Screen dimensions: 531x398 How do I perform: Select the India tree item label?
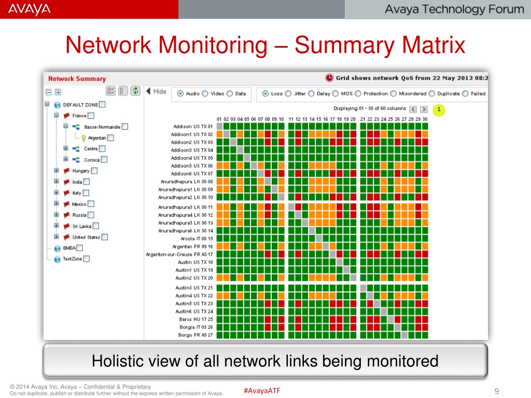coord(77,182)
